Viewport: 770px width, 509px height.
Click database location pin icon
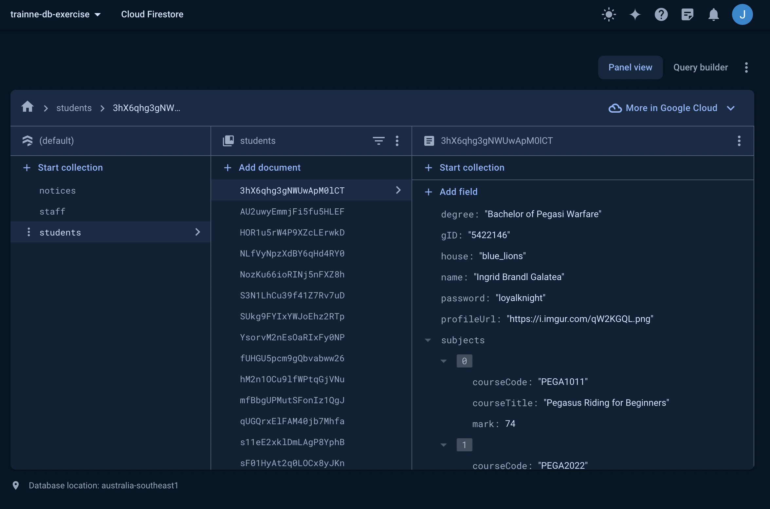[x=16, y=485]
